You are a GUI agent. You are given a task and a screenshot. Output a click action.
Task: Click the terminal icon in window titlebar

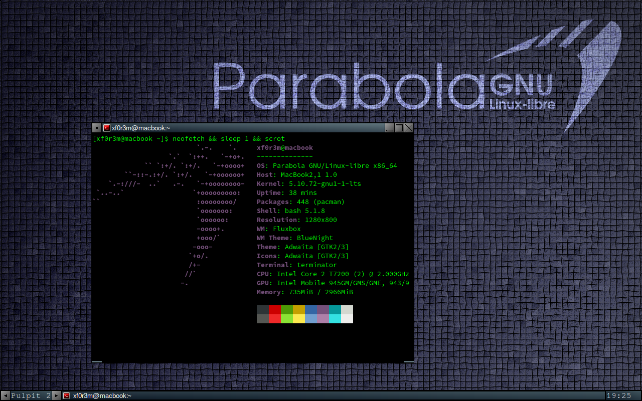pyautogui.click(x=106, y=128)
